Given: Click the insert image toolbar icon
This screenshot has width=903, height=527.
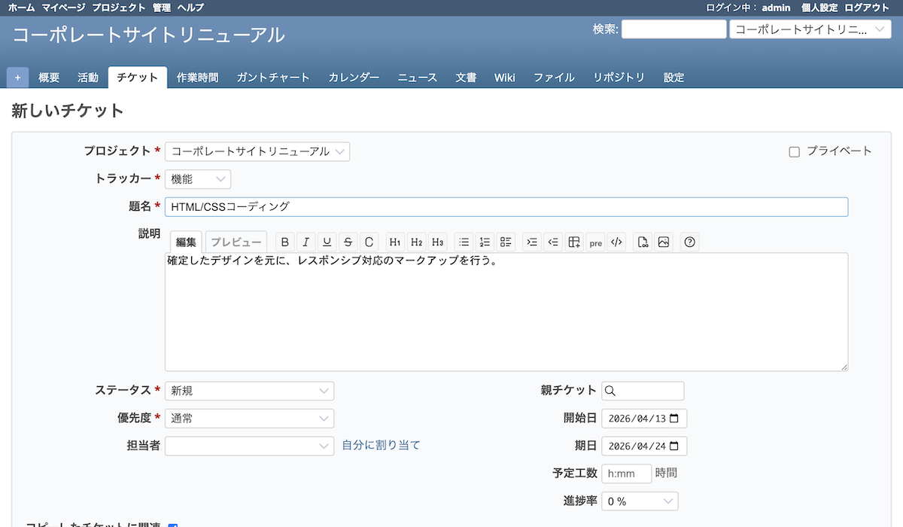Looking at the screenshot, I should [663, 242].
